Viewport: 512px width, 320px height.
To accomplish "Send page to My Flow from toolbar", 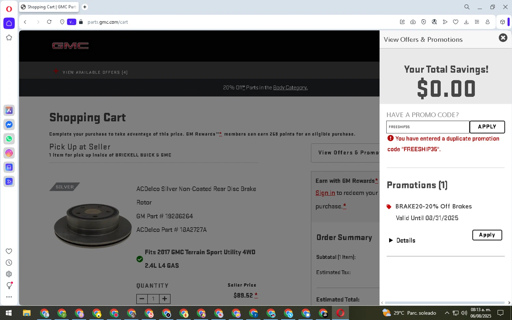I will point(445,22).
